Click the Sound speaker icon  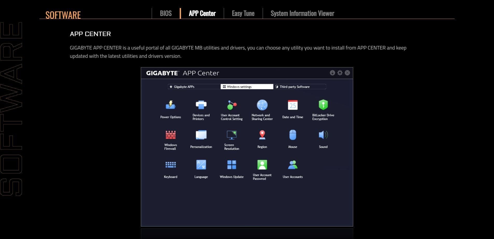323,135
